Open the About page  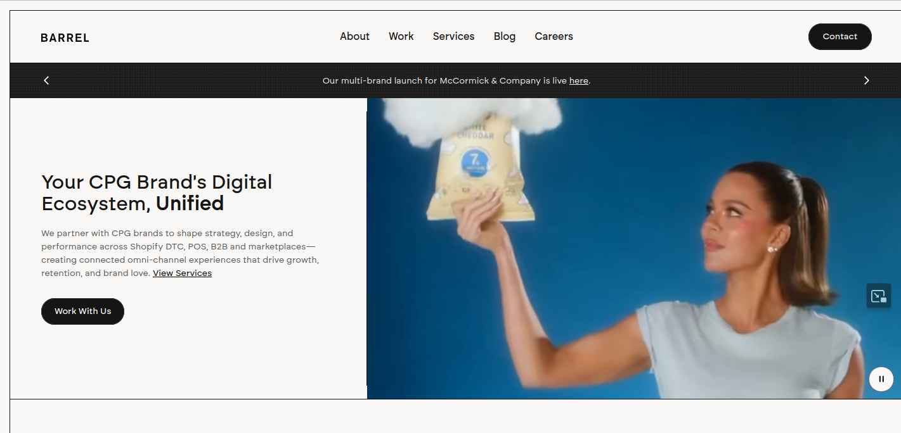354,37
